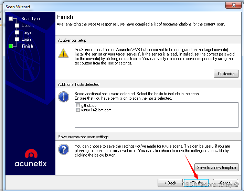244x191 pixels.
Task: Go Back to the previous wizard step
Action: tap(170, 183)
